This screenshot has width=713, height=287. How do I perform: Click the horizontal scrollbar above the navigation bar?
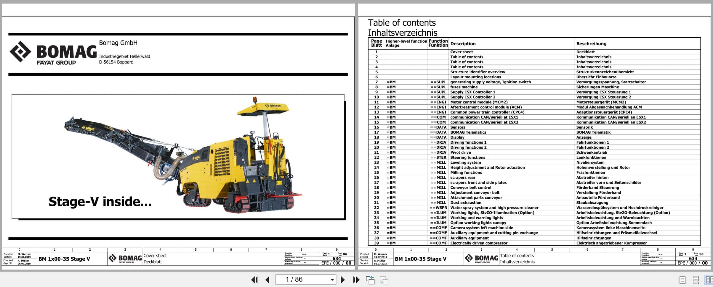point(355,271)
